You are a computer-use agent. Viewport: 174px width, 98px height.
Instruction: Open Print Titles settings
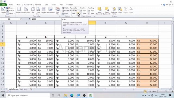(57, 11)
